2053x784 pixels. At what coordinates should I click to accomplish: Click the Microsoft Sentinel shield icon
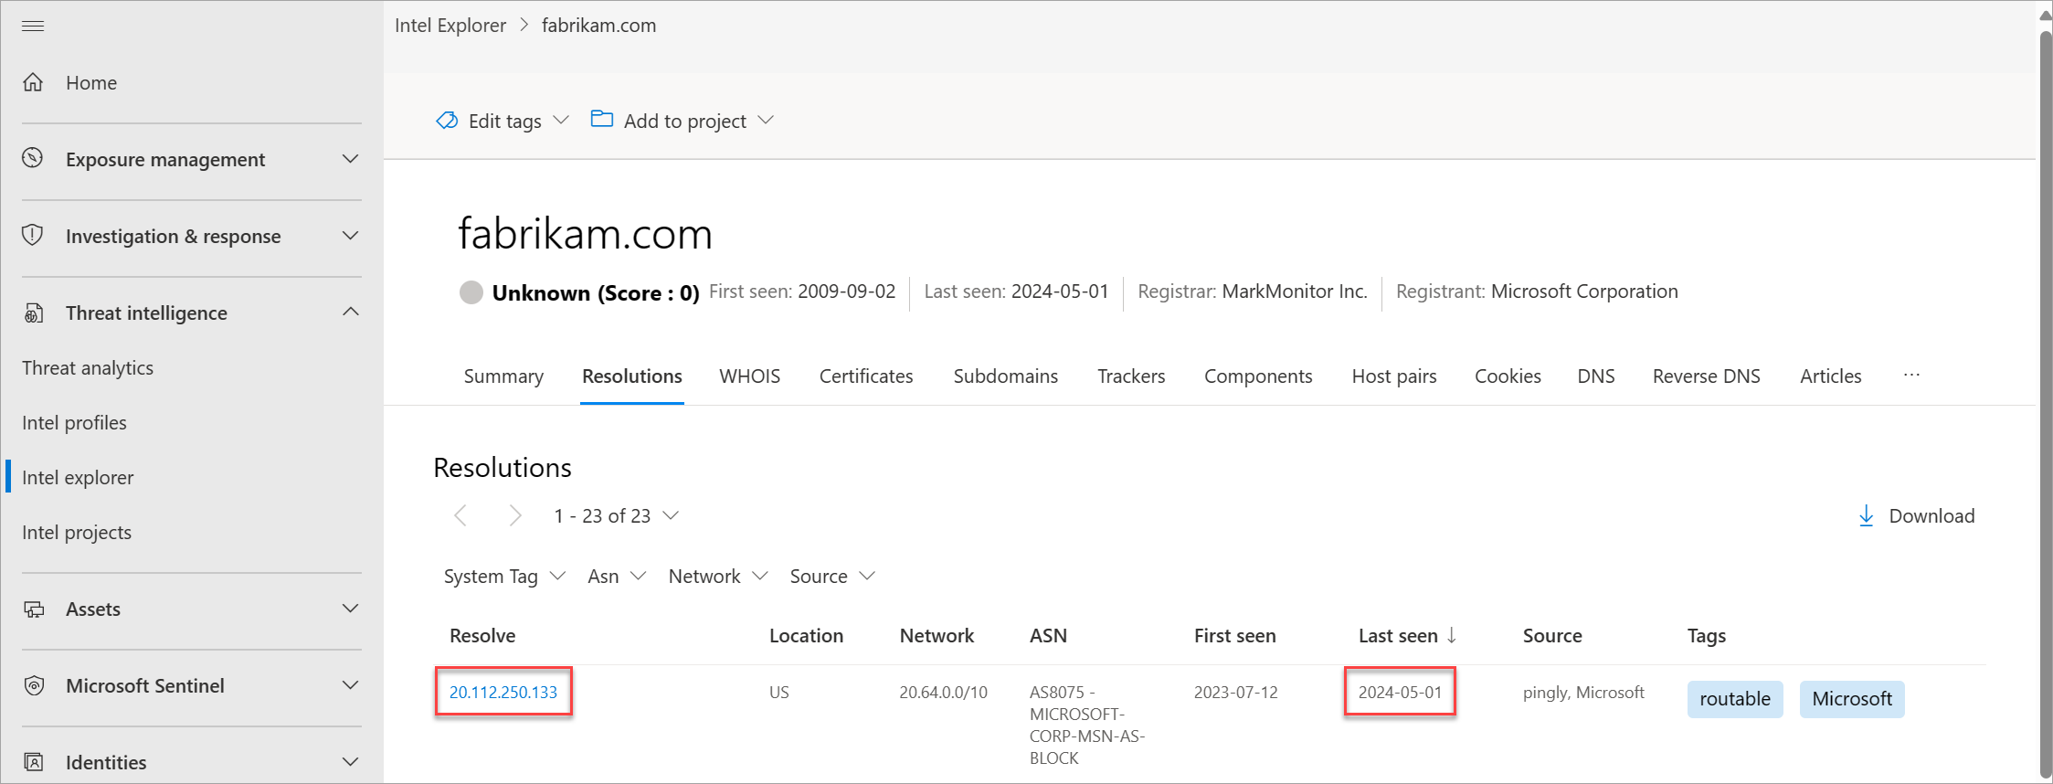click(34, 685)
